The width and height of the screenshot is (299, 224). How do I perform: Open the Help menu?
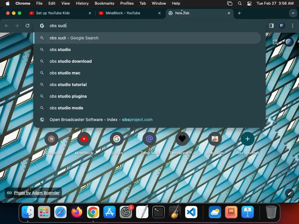pos(176,3)
